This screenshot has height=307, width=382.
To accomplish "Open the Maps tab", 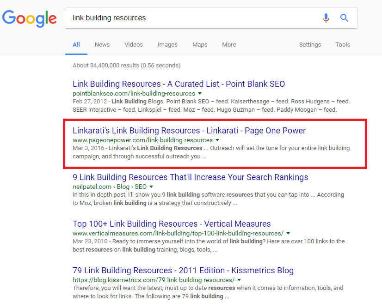I will pyautogui.click(x=200, y=44).
